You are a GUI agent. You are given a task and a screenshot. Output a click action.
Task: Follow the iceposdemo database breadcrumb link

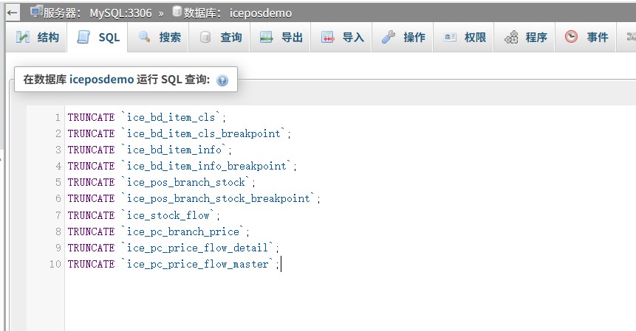coord(261,13)
